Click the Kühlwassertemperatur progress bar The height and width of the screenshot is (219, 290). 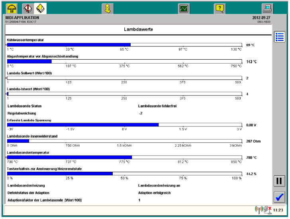pos(124,45)
